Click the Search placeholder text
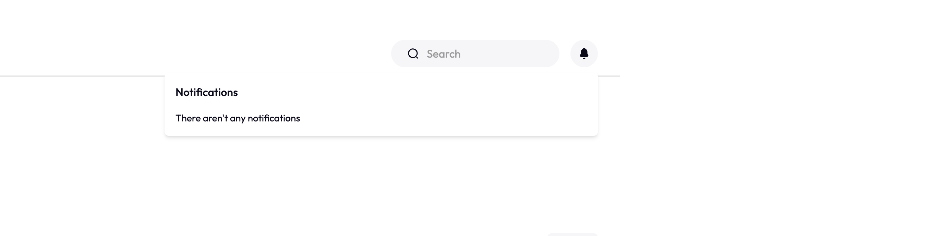Viewport: 941px width, 236px height. click(444, 54)
